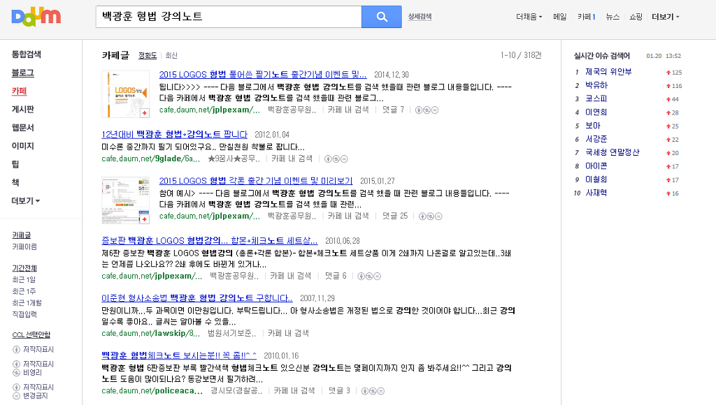The width and height of the screenshot is (716, 405).
Task: Click trending keyword 사재혁
Action: point(596,193)
